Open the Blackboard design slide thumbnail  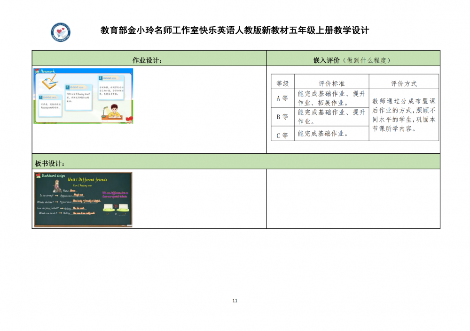[83, 200]
